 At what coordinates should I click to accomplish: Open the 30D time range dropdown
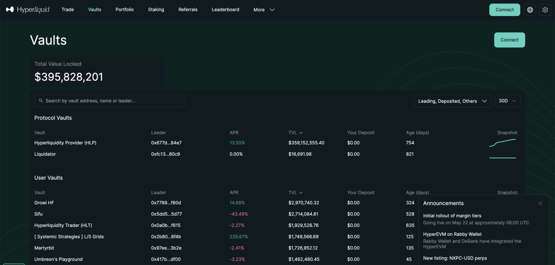tap(507, 101)
